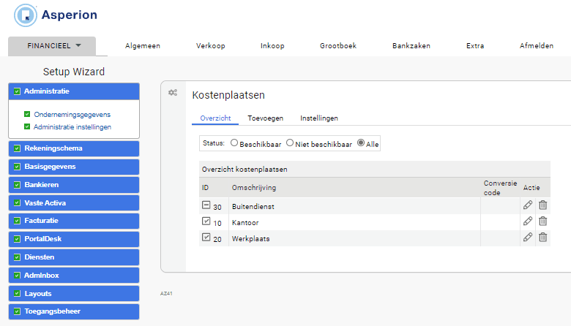Select the Werkplaats description cell
This screenshot has width=571, height=326.
354,238
